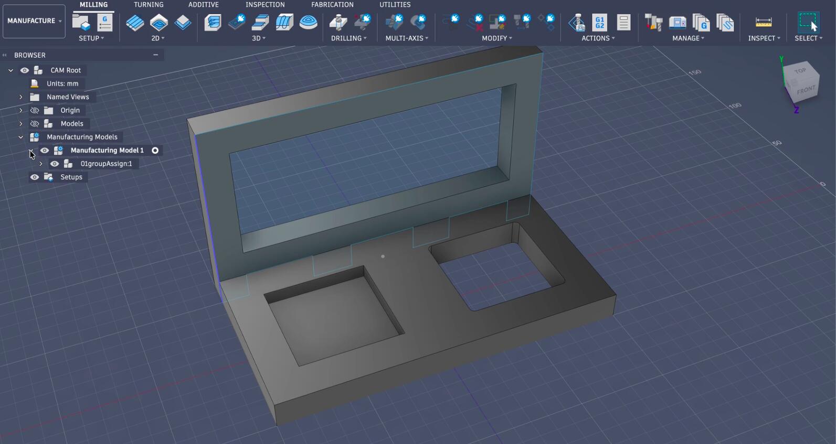Click the second Multi-Axis toolpath icon
Image resolution: width=836 pixels, height=444 pixels.
(419, 23)
